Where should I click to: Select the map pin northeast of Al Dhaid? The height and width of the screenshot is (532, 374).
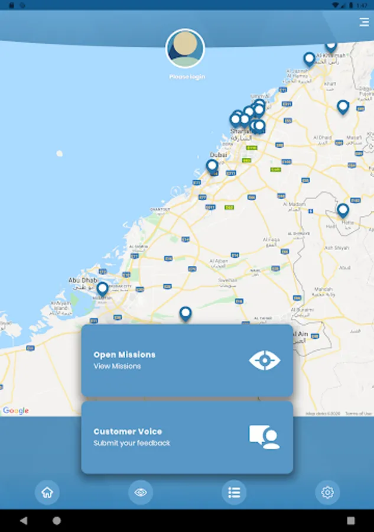tap(343, 107)
